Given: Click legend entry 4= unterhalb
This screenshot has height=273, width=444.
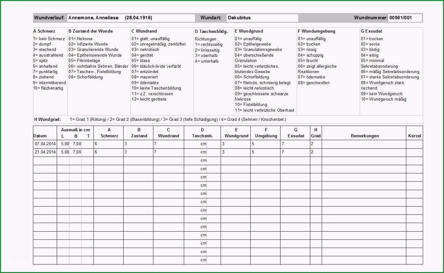Looking at the screenshot, I should coord(207,61).
